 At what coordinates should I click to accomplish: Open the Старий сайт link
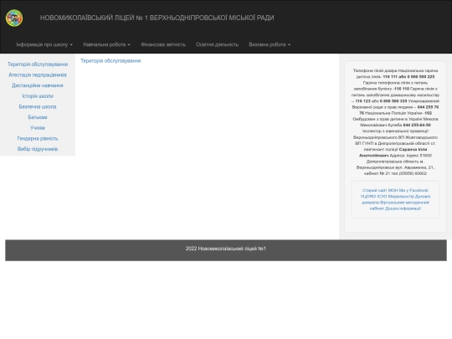click(374, 190)
